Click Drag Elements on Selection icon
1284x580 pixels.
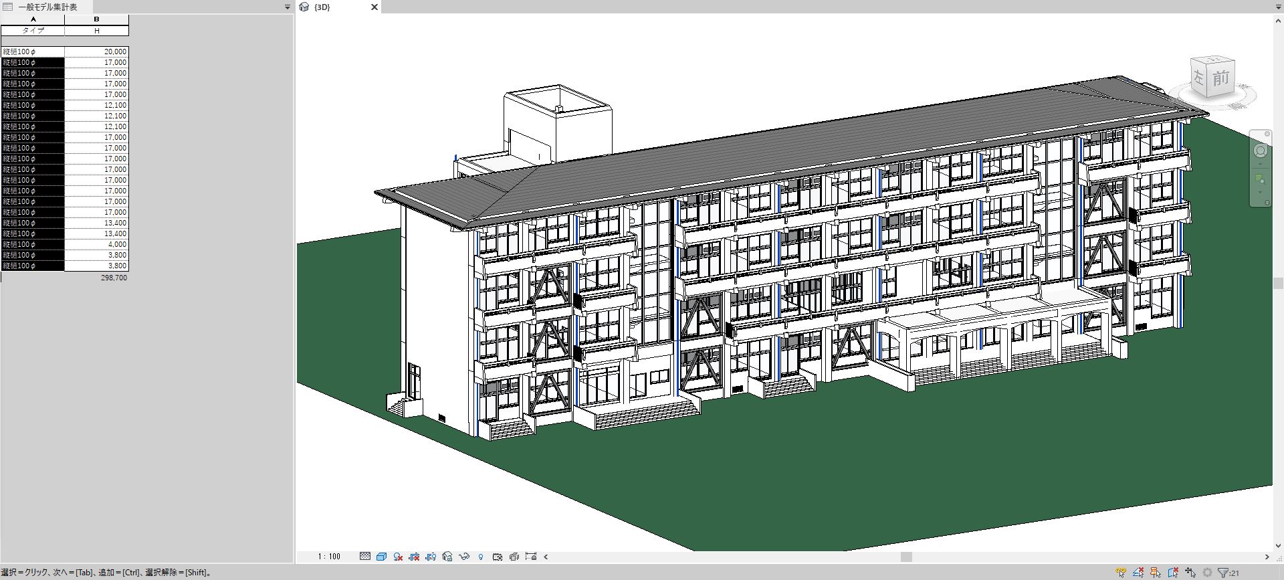click(x=1190, y=573)
